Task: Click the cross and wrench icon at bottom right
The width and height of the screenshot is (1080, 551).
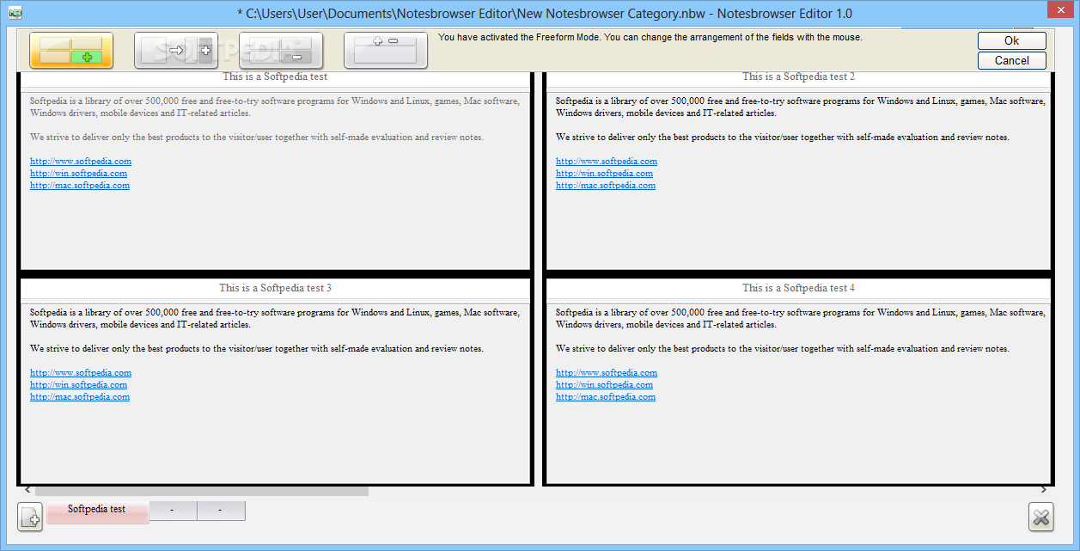Action: point(1040,517)
